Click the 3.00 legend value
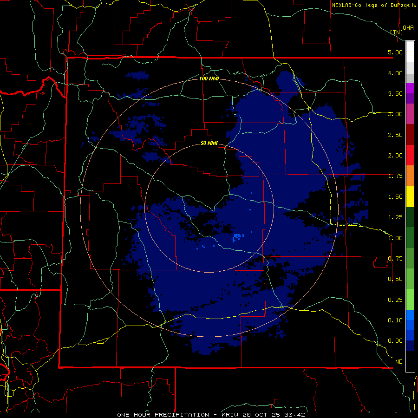This screenshot has width=418, height=418. click(x=395, y=114)
